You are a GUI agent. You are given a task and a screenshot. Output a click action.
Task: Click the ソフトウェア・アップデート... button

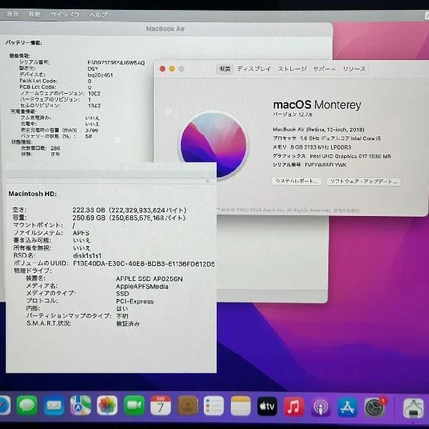(x=363, y=182)
